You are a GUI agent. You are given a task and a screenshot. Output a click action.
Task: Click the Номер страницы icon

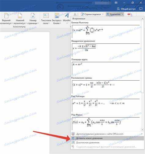point(33,16)
